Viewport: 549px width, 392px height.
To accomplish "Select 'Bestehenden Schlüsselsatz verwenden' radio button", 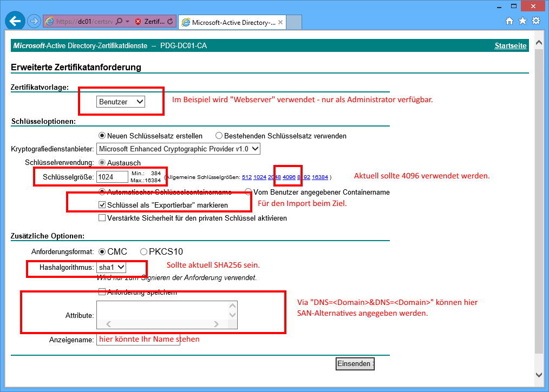I will click(x=219, y=136).
